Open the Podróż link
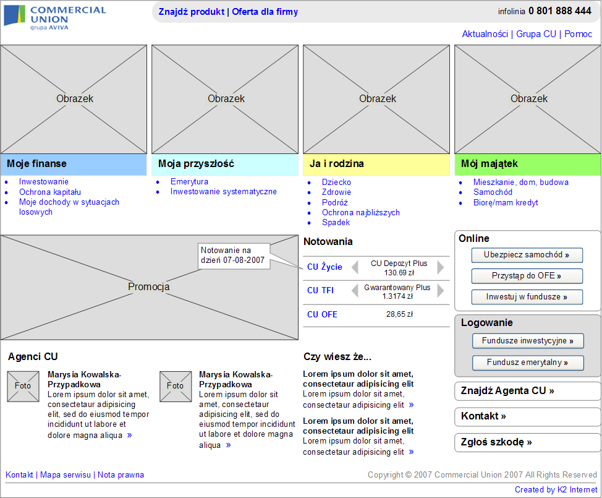602x498 pixels. click(335, 202)
